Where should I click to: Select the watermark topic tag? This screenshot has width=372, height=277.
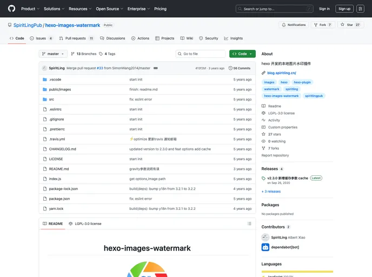pos(271,89)
